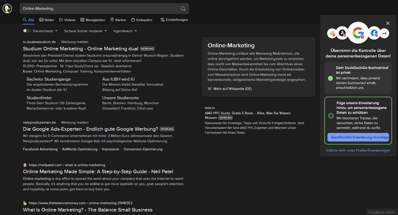The width and height of the screenshot is (398, 215).
Task: Click Werbung melden next to netzproduzenten.de
Action: [x=75, y=123]
